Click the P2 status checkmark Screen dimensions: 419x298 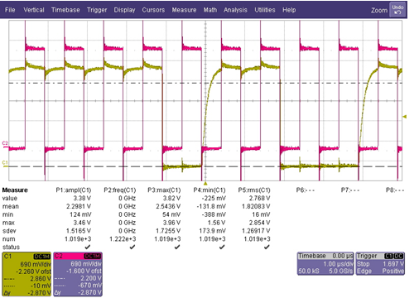pos(132,247)
